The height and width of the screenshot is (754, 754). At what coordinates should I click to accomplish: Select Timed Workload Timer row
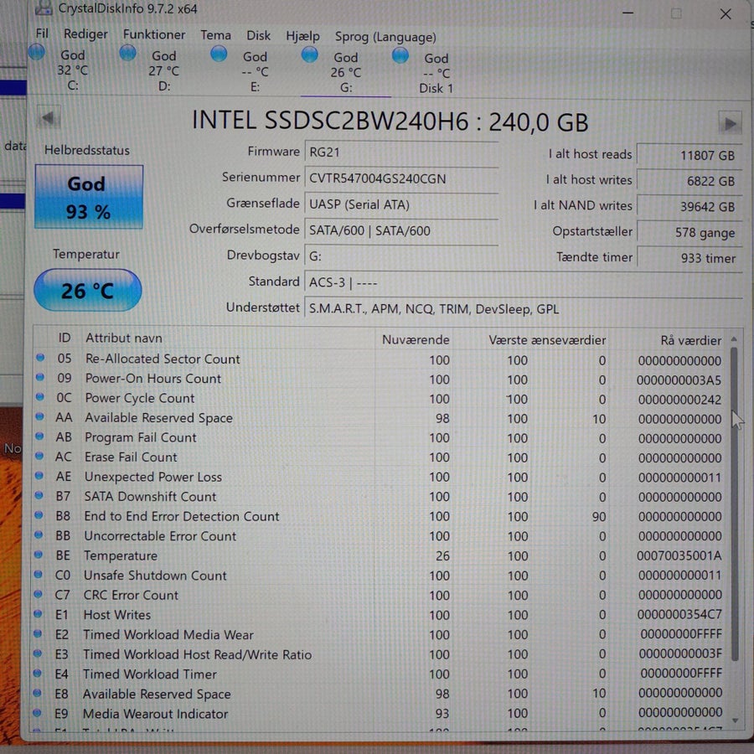tap(380, 674)
